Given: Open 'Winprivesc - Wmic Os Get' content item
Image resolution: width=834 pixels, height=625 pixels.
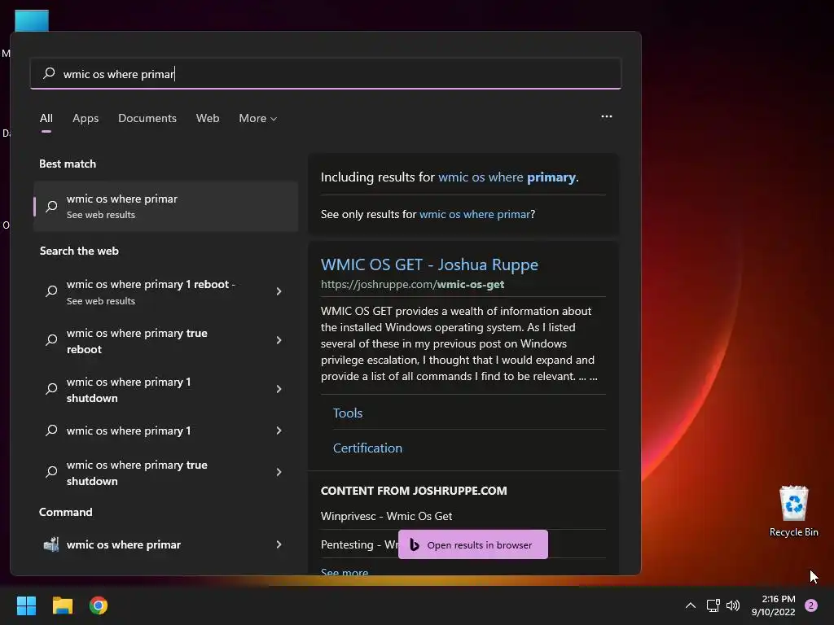Looking at the screenshot, I should click(386, 516).
